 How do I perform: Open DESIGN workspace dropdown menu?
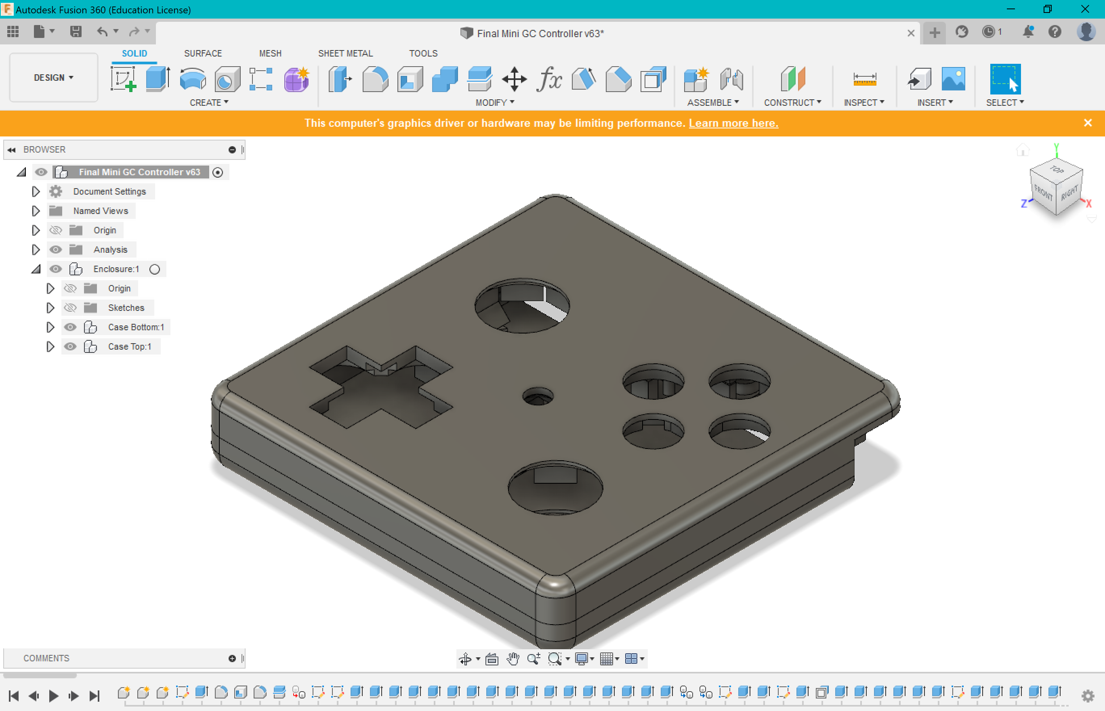(x=53, y=77)
